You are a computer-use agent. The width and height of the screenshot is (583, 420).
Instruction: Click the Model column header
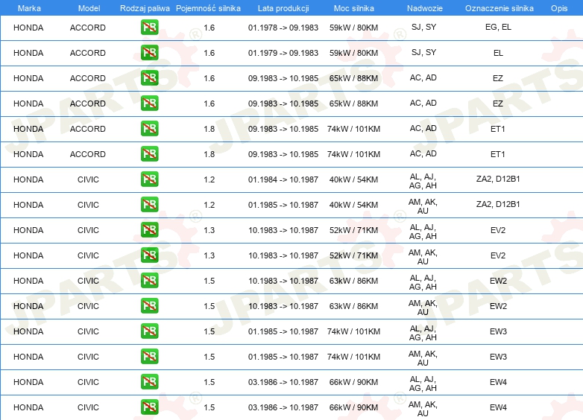[89, 8]
